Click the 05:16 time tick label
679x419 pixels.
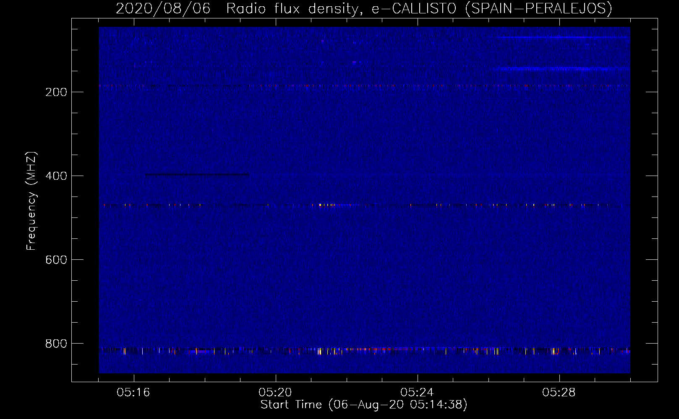[x=133, y=393]
